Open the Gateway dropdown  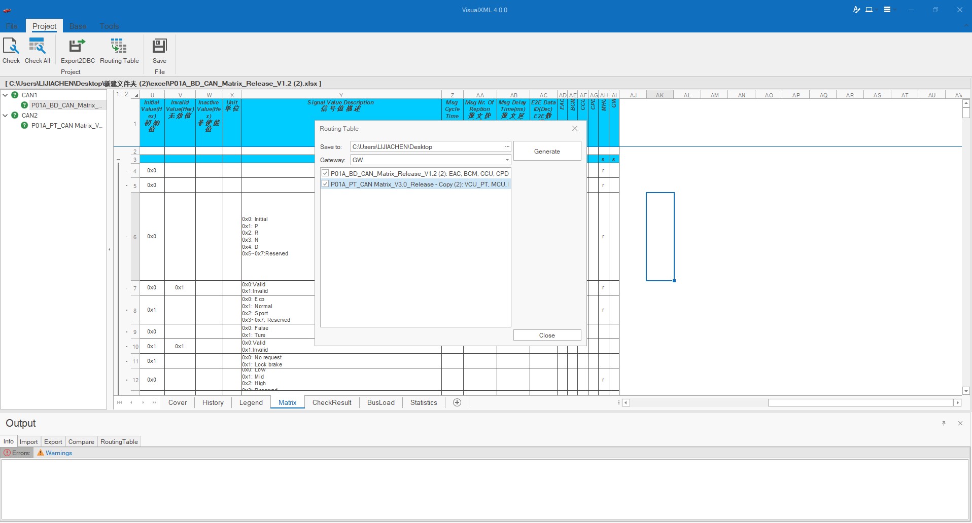click(x=506, y=160)
